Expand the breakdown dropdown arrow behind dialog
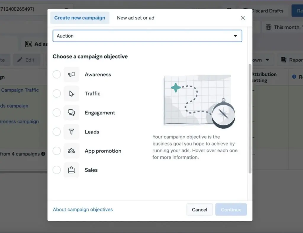Viewport: 303px width, 233px height. [x=267, y=60]
